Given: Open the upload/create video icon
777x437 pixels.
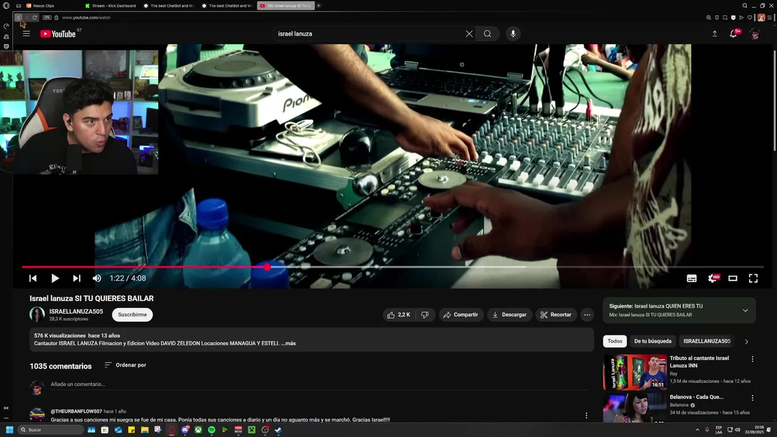Looking at the screenshot, I should pyautogui.click(x=714, y=34).
